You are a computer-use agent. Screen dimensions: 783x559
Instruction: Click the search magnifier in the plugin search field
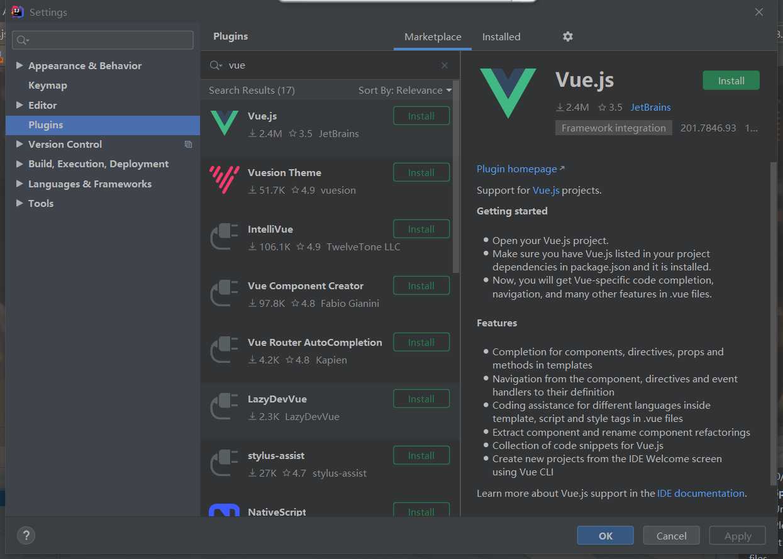(216, 65)
